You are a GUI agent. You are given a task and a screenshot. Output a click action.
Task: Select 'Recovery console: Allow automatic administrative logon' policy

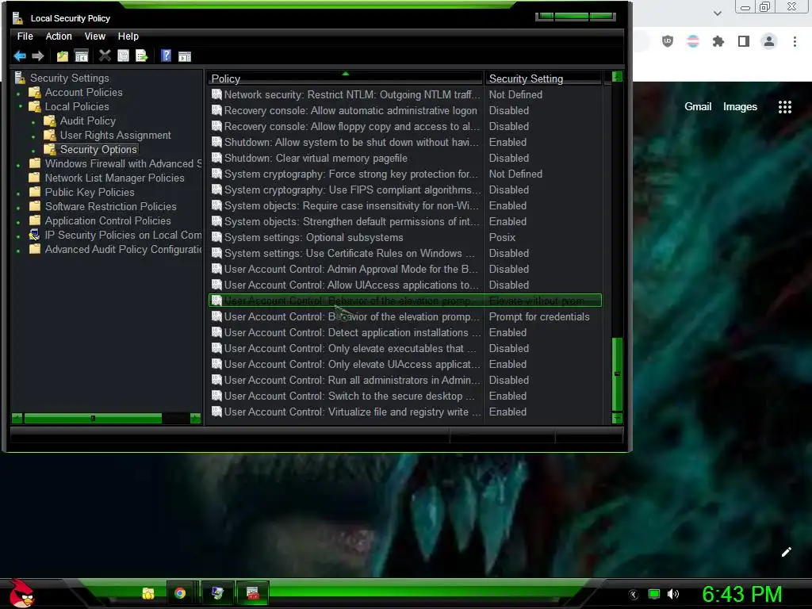pyautogui.click(x=405, y=110)
